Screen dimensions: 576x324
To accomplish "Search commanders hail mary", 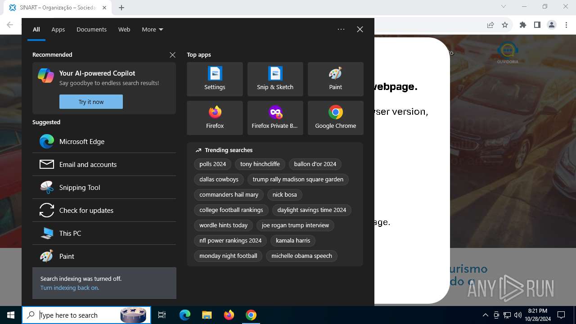I will tap(229, 195).
